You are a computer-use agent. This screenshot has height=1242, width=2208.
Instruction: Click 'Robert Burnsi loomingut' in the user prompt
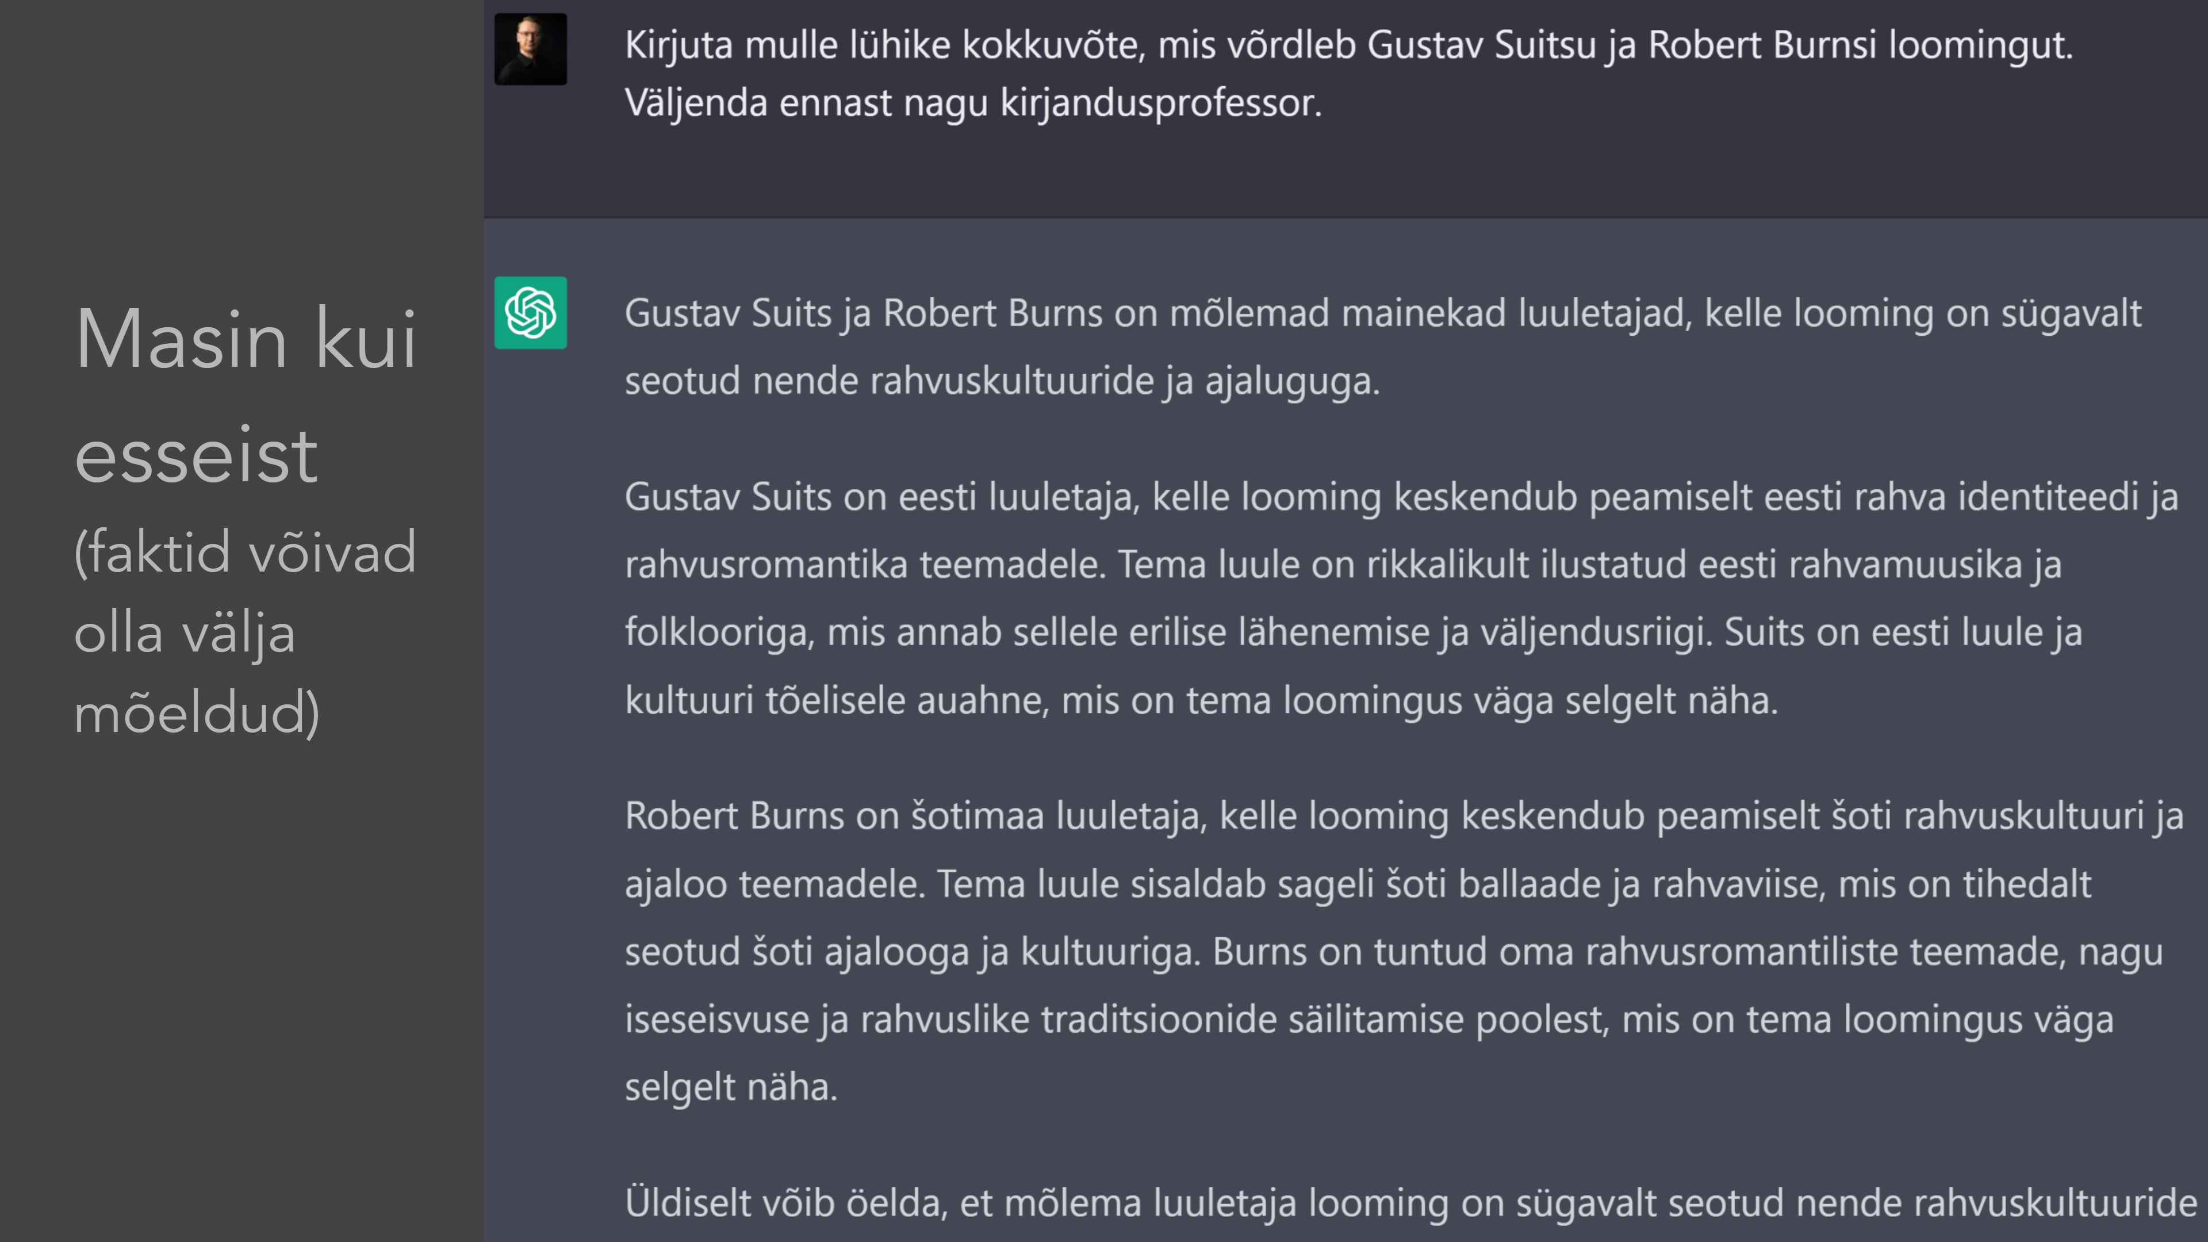1860,45
